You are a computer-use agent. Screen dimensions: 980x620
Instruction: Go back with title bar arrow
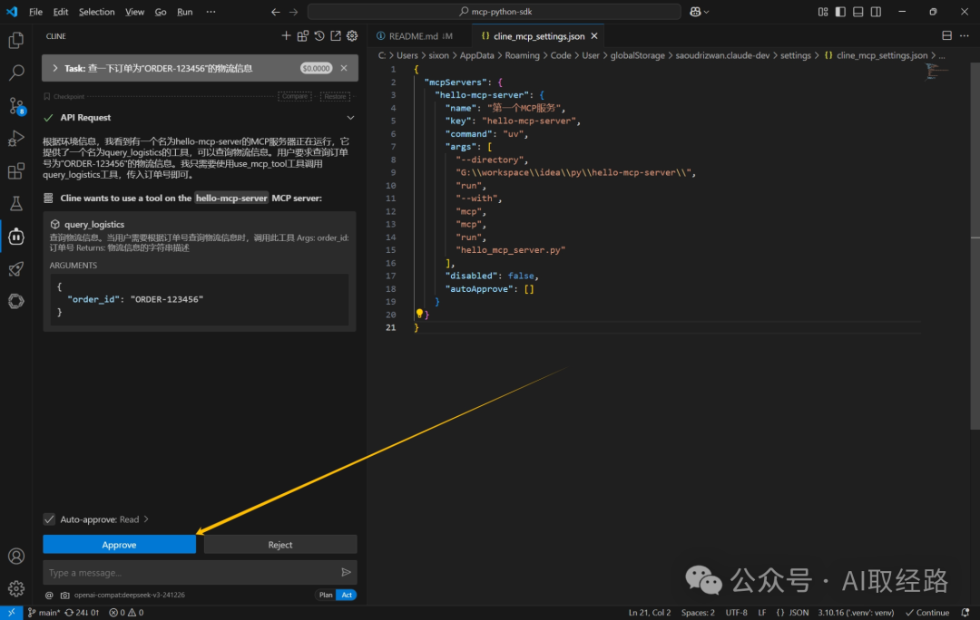pos(276,12)
